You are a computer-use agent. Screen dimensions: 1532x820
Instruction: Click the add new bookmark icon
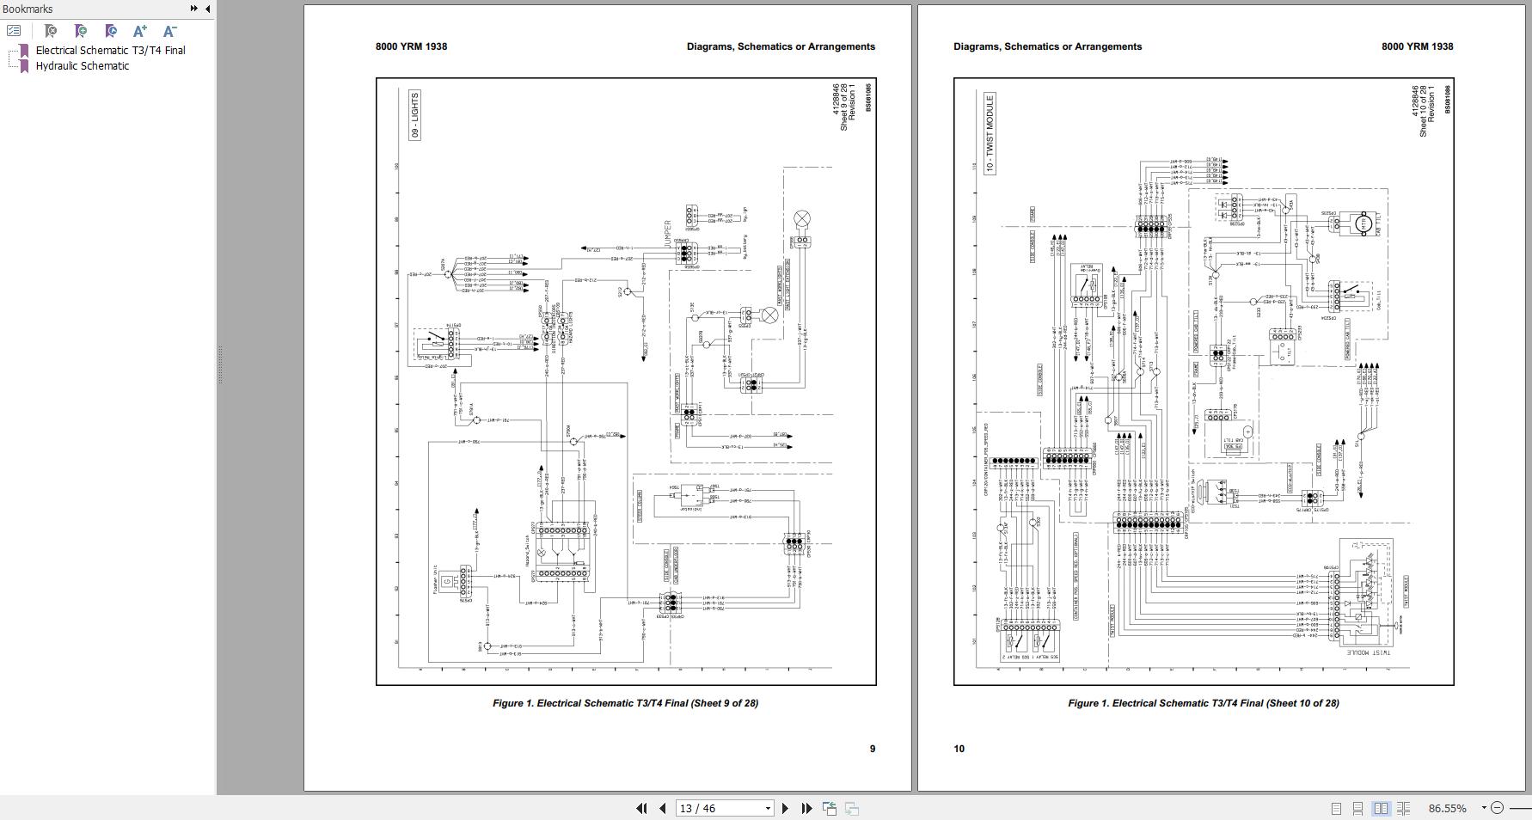pyautogui.click(x=81, y=31)
